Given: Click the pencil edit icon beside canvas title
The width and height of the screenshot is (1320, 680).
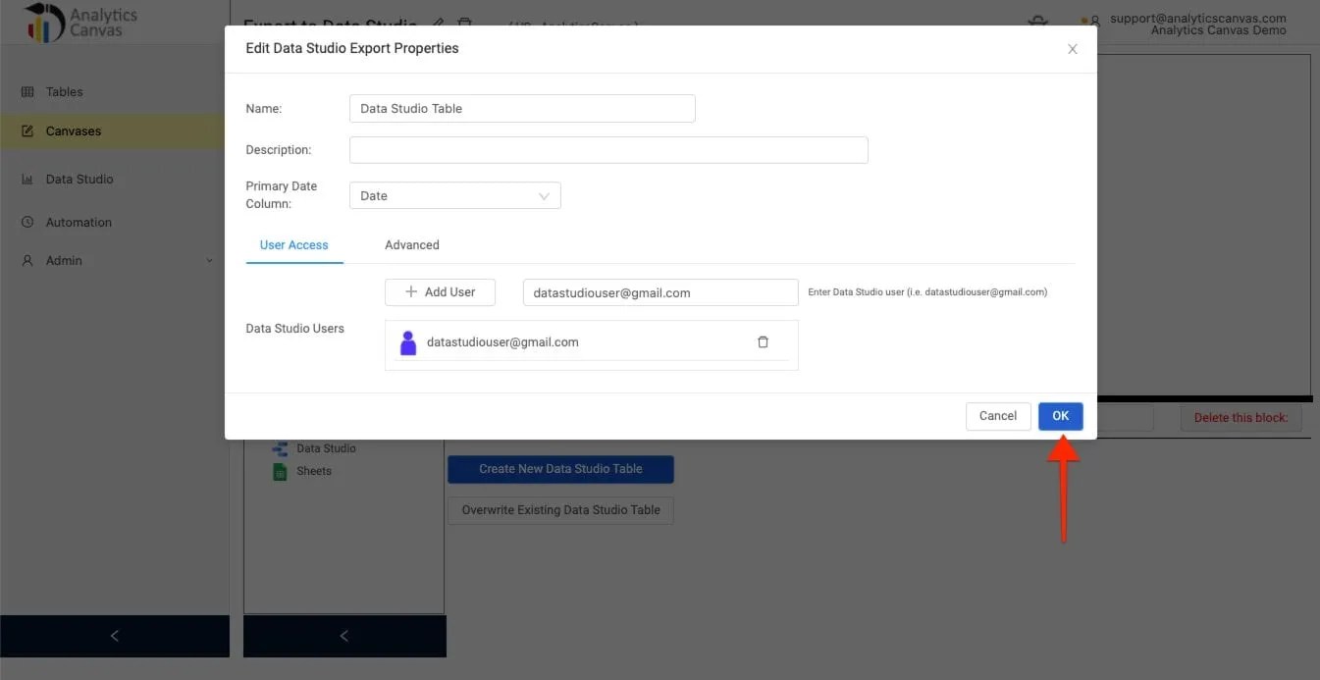Looking at the screenshot, I should [438, 23].
